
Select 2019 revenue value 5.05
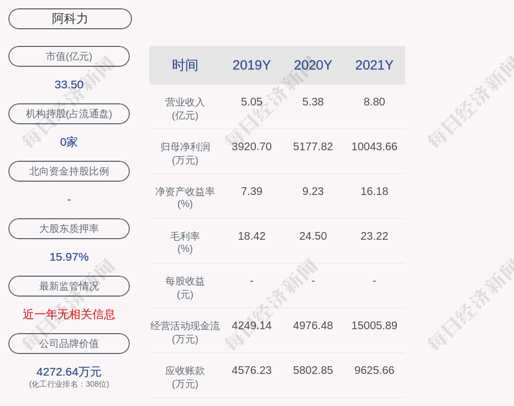pos(251,102)
